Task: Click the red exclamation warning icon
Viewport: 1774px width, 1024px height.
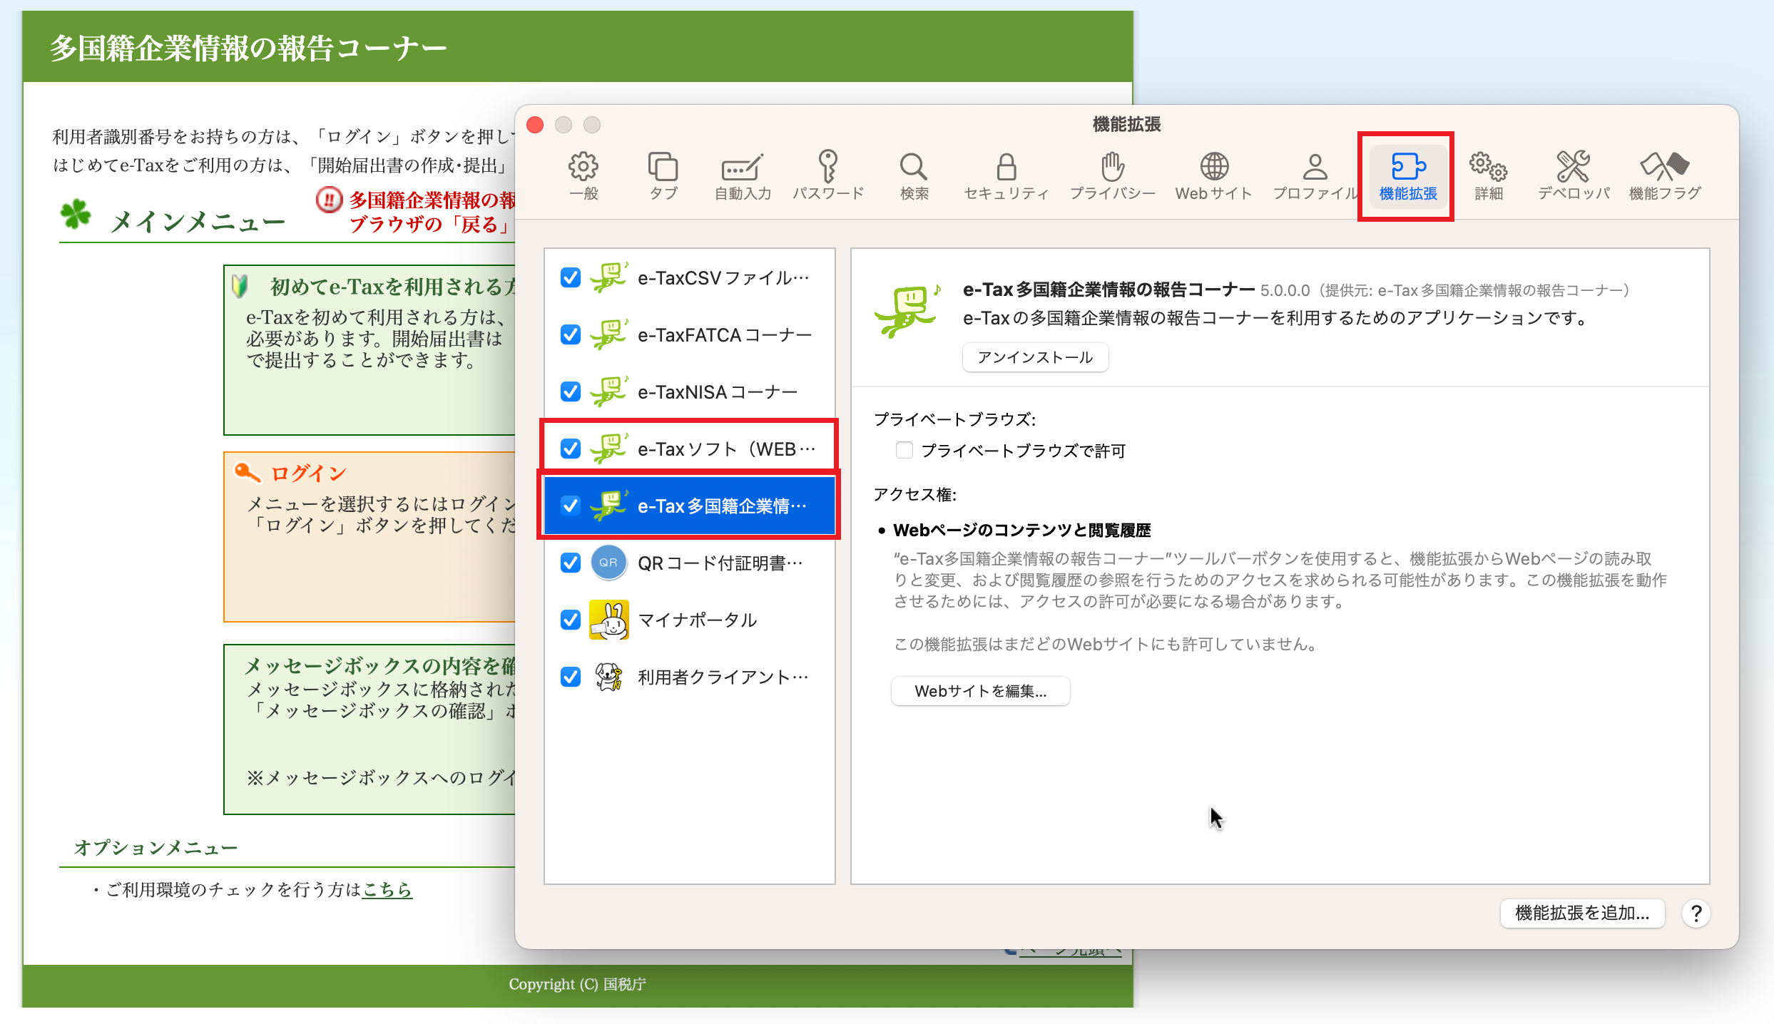Action: 330,200
